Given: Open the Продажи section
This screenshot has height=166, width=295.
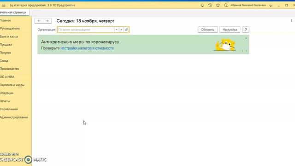Looking at the screenshot, I should coord(6,45).
